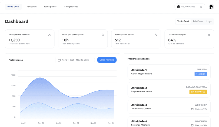219x127 pixels.
Task: Click speaker name Ângela Batista Santos
Action: 142,91
